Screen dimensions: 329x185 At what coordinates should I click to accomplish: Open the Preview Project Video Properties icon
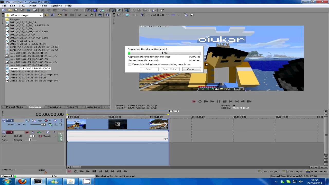click(x=119, y=15)
